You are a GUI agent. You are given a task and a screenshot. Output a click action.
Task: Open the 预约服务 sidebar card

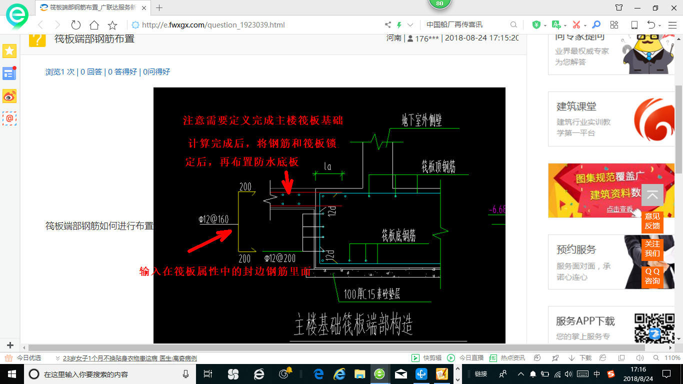pos(611,262)
